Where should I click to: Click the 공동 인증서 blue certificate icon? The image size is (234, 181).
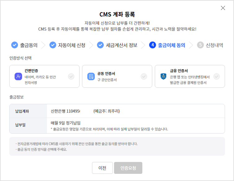pyautogui.click(x=91, y=77)
